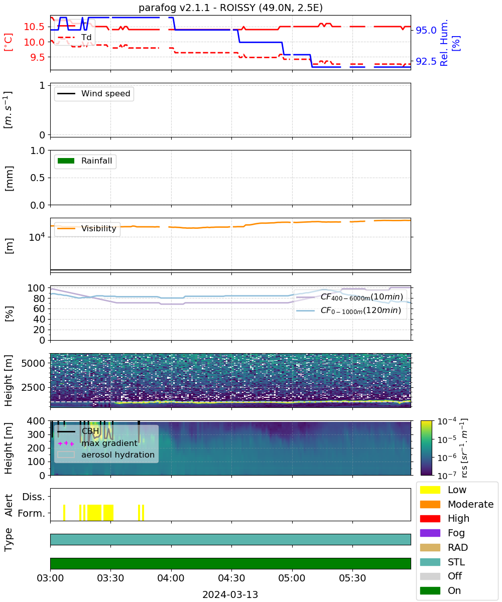Click the teal STL legend swatch
Screen dimensions: 502x602
[x=430, y=562]
